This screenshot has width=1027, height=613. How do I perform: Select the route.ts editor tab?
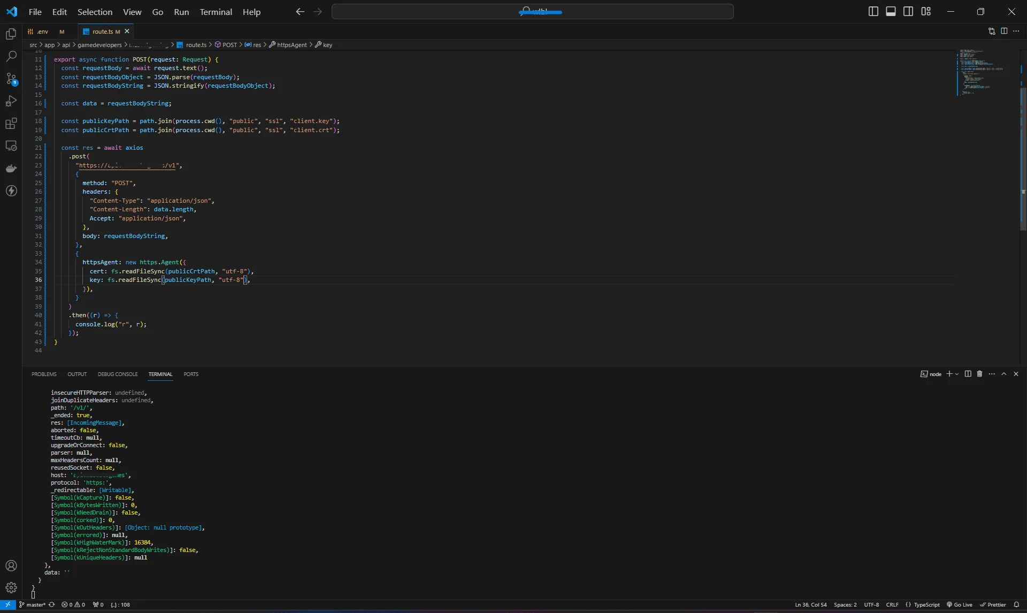coord(102,32)
